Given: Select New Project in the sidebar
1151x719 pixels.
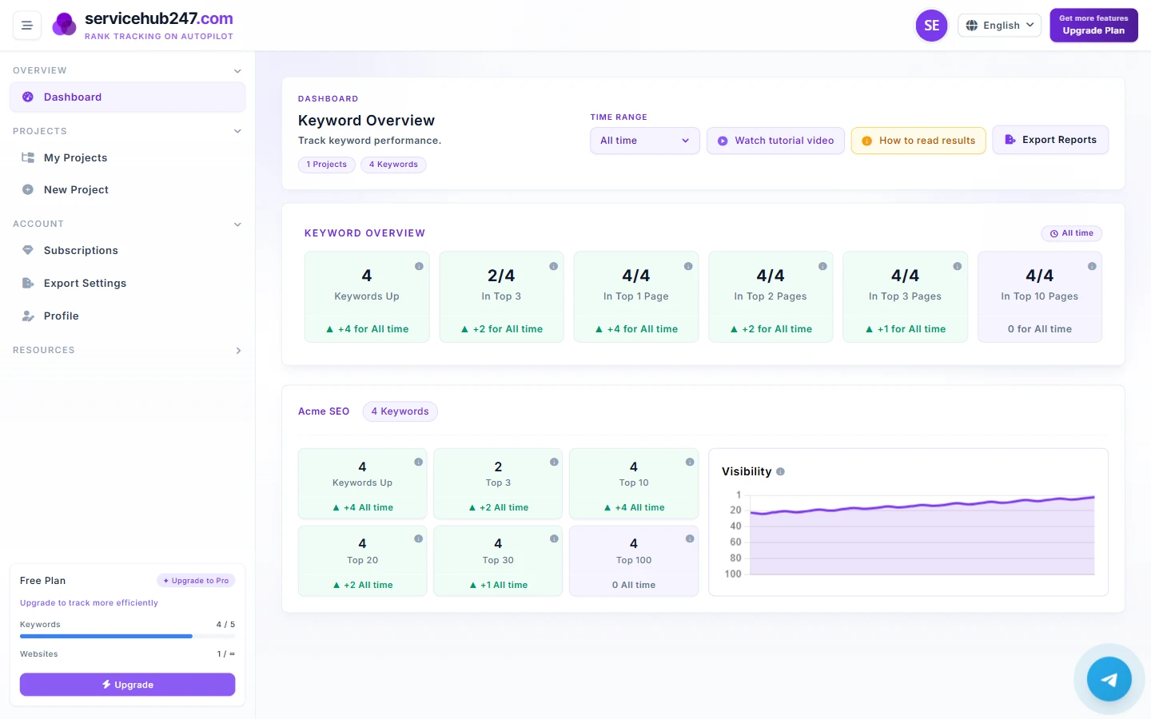Looking at the screenshot, I should pyautogui.click(x=128, y=189).
